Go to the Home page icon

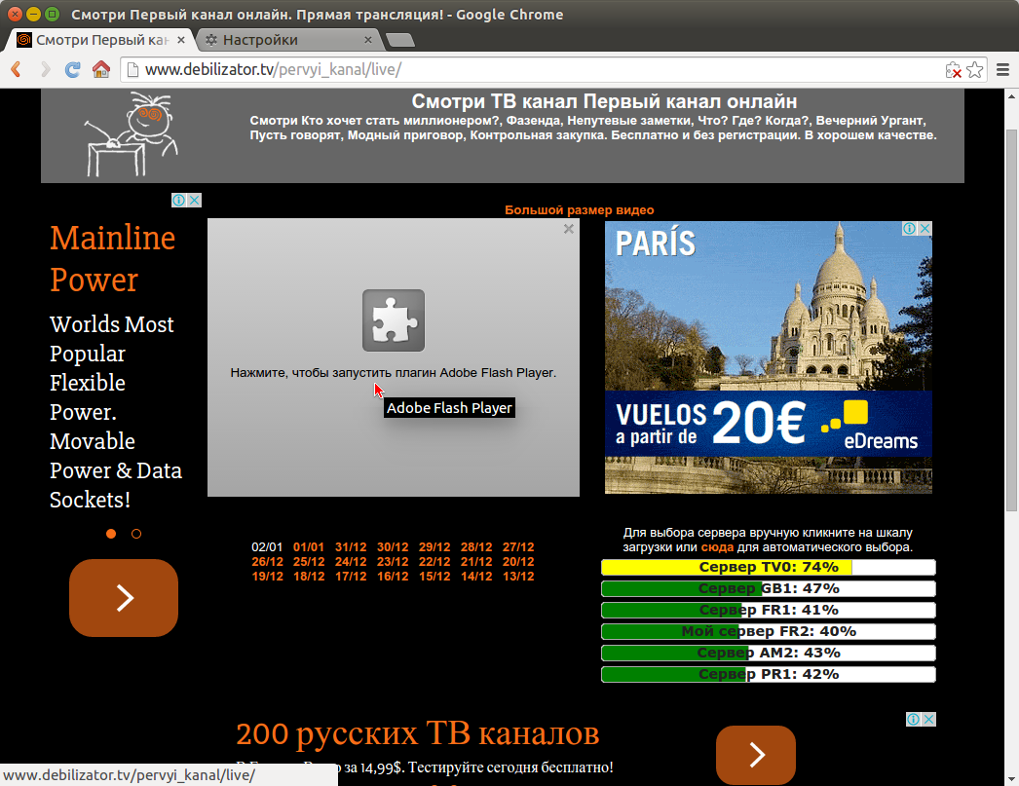100,69
